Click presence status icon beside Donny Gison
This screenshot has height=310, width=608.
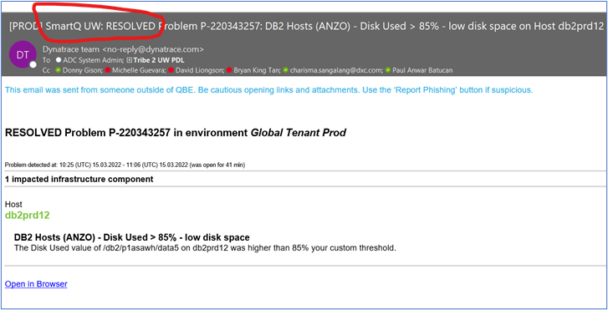[59, 70]
